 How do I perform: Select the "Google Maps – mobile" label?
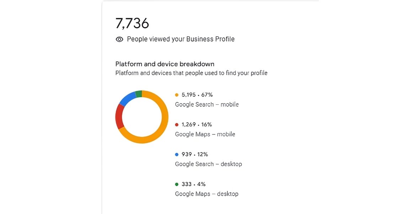coord(205,134)
